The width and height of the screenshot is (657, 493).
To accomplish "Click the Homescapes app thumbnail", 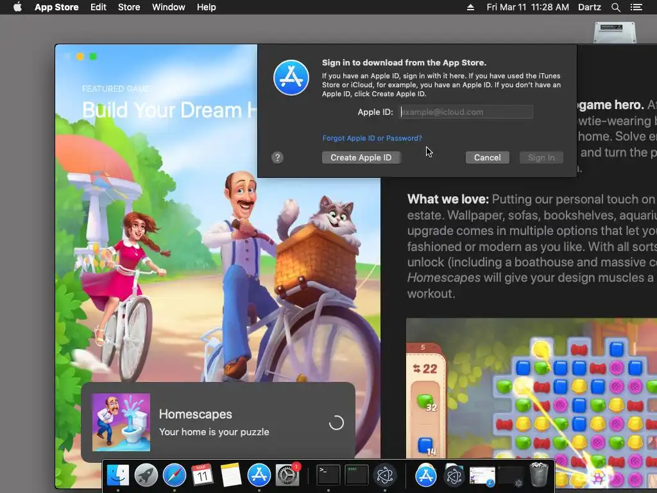I will [121, 422].
